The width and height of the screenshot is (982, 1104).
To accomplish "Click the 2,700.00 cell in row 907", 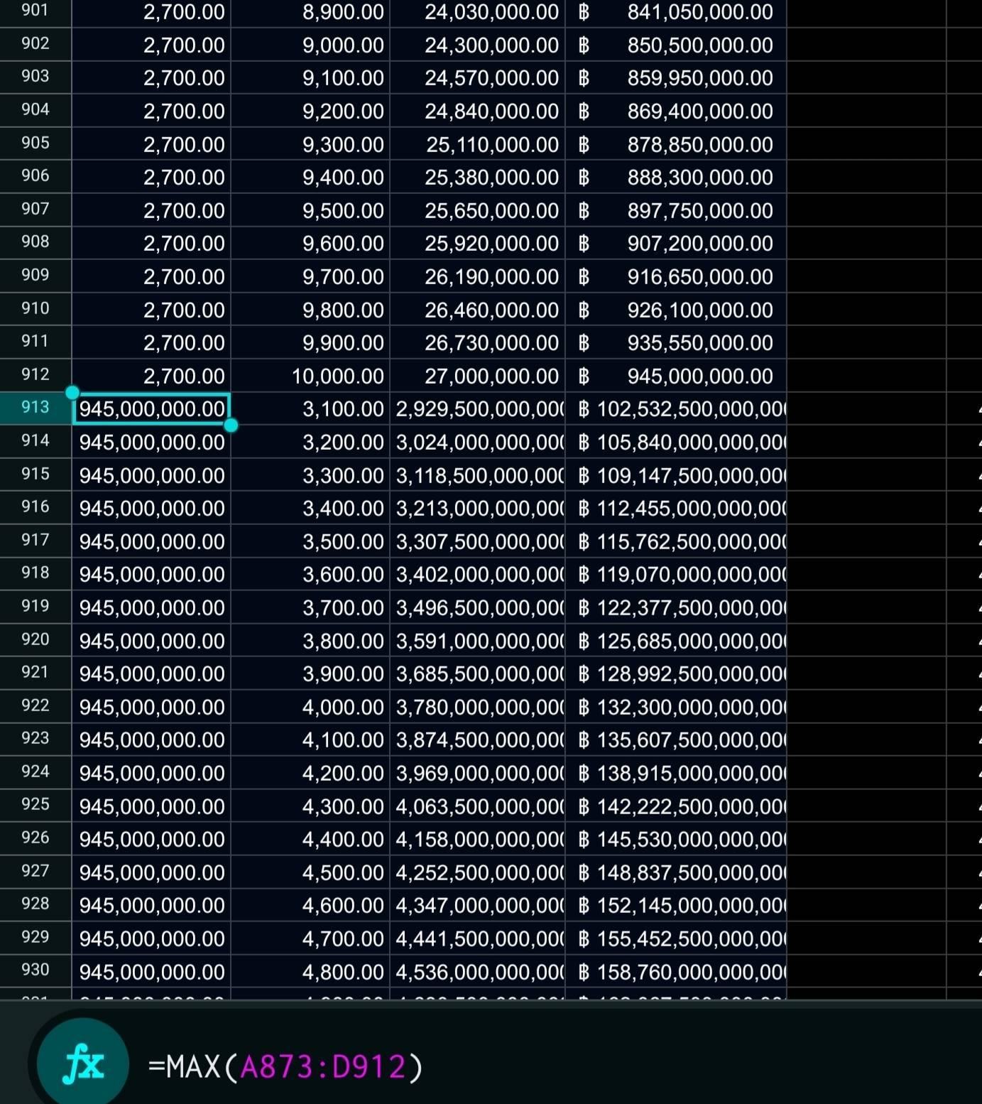I will [x=151, y=210].
